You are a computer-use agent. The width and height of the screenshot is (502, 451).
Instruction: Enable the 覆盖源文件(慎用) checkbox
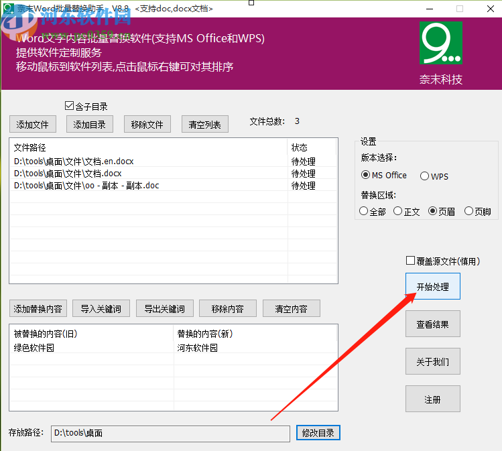pos(410,261)
